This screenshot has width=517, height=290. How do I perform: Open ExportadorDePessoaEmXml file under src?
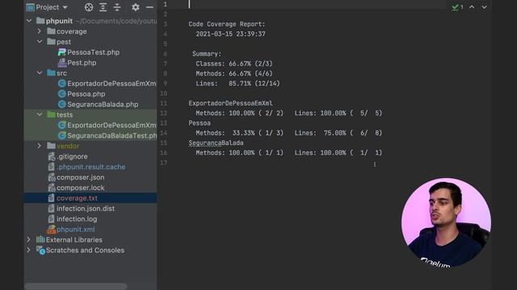111,84
